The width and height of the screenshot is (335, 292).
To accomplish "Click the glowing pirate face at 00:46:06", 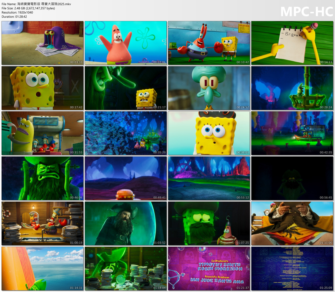I will click(x=42, y=179).
